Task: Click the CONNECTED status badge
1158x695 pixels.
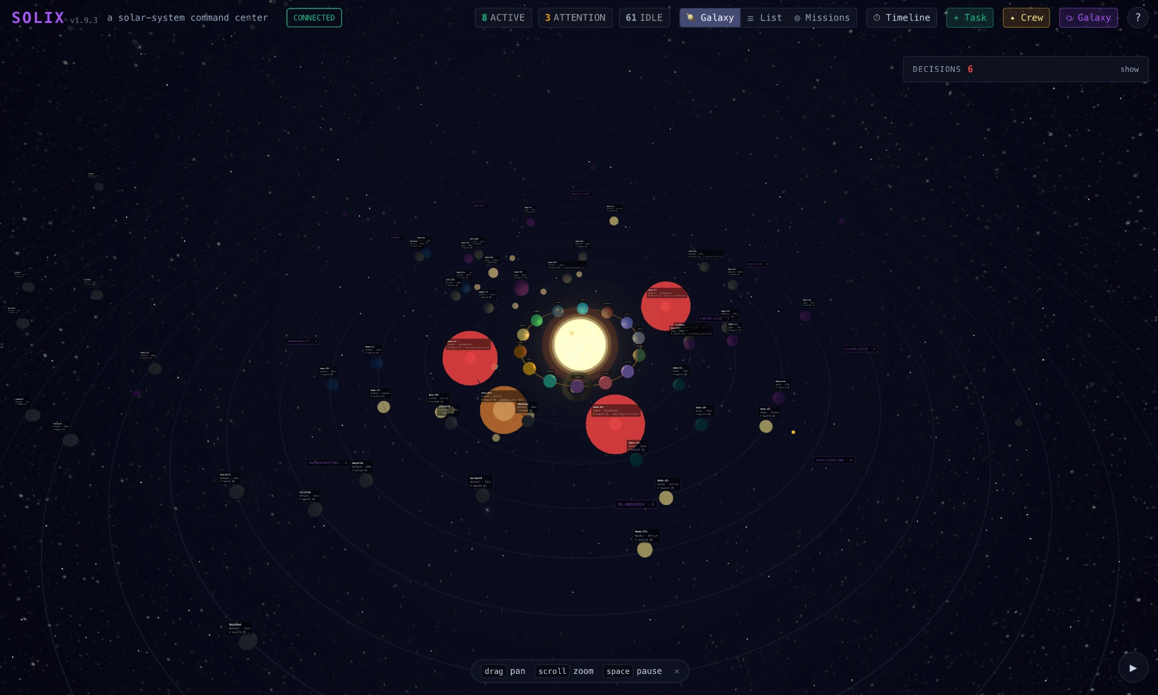Action: click(314, 18)
